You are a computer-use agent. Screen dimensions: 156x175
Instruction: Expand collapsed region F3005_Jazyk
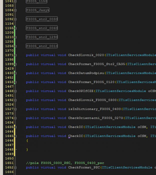pos(16,10)
